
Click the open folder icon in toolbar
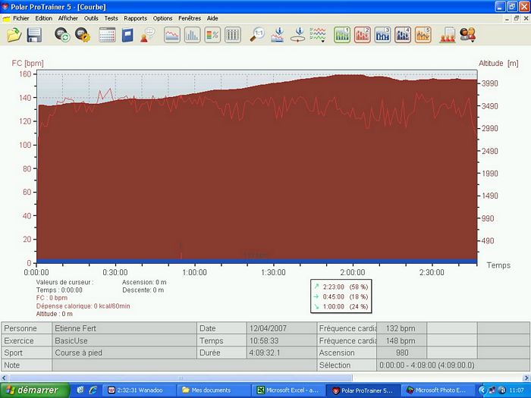coord(14,35)
